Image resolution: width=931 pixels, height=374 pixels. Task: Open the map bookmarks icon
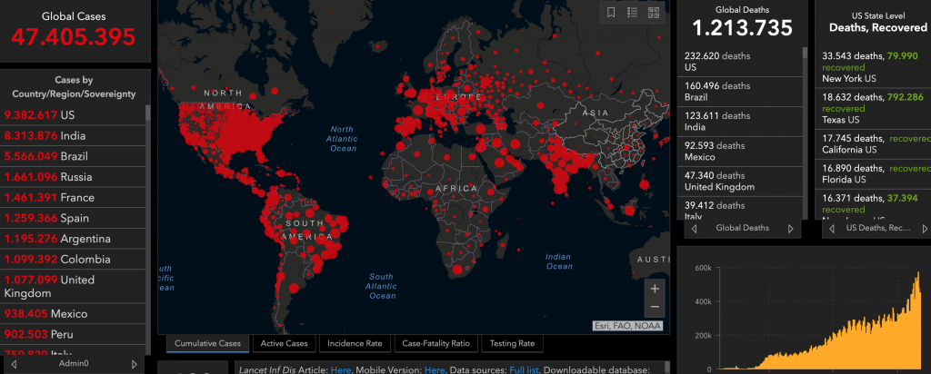tap(612, 12)
